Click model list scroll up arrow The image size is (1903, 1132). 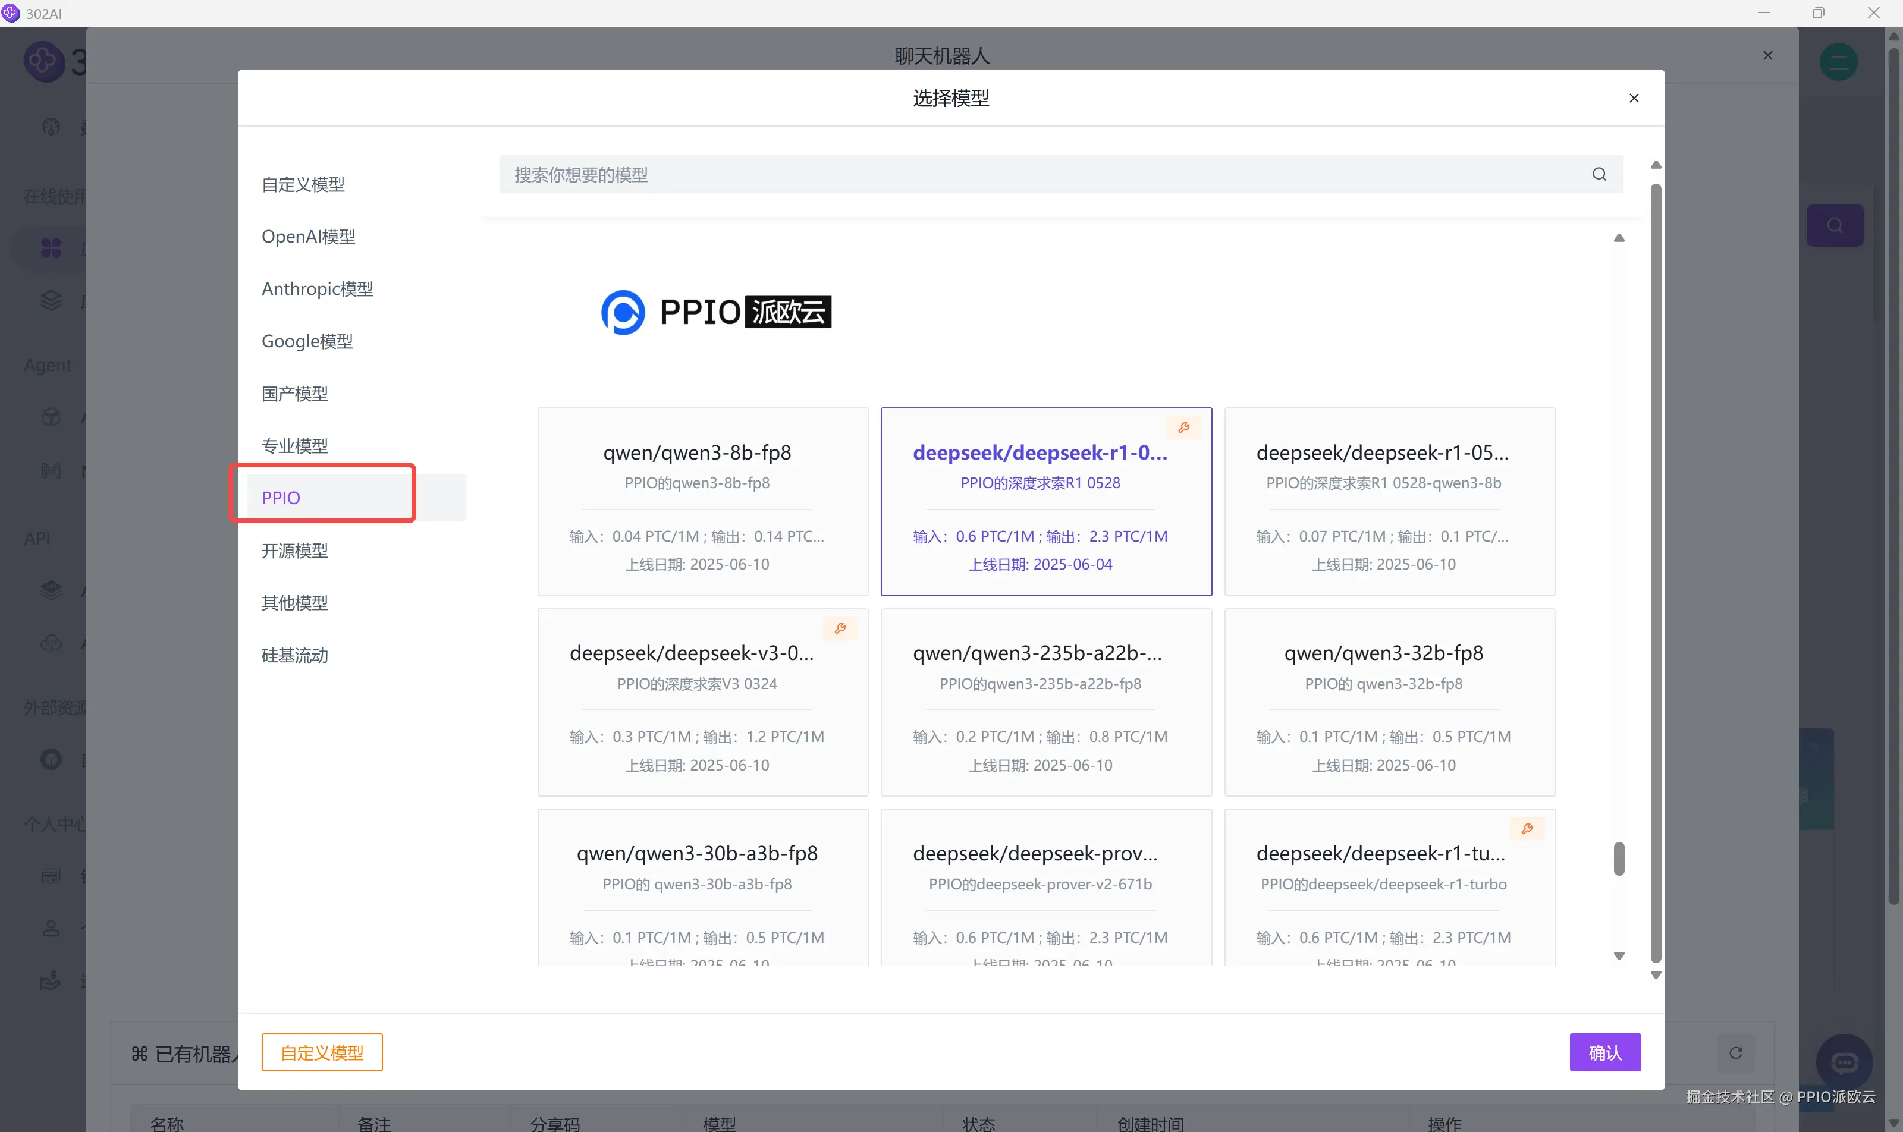click(x=1618, y=238)
